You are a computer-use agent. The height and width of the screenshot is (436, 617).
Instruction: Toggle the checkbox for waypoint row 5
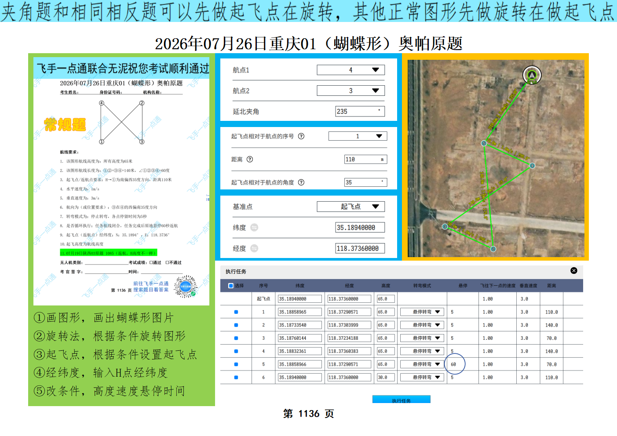point(236,364)
